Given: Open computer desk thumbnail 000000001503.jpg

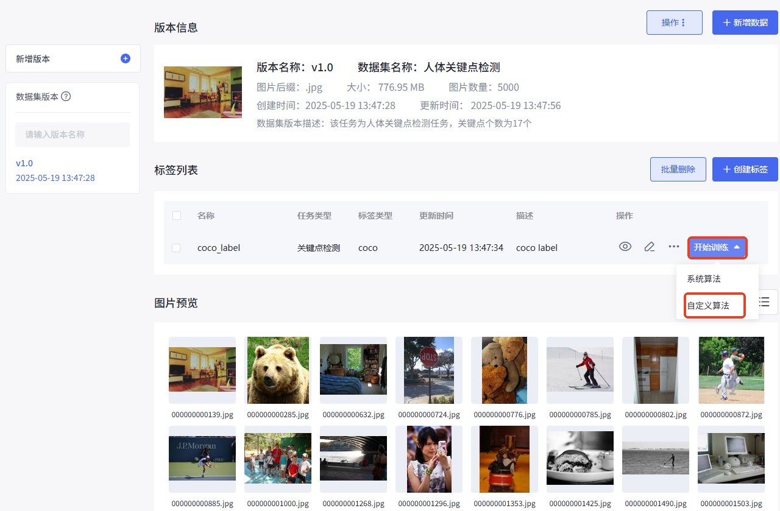Looking at the screenshot, I should (731, 459).
